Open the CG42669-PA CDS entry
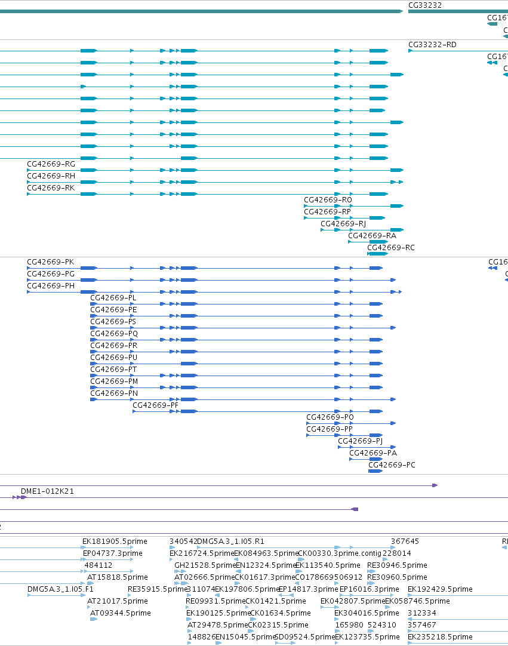 click(373, 453)
